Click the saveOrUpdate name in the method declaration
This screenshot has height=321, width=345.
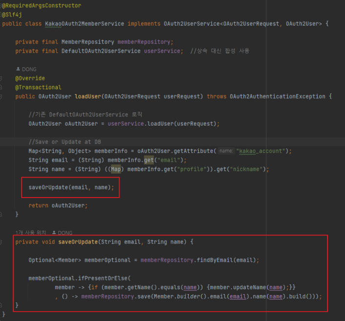pyautogui.click(x=78, y=242)
